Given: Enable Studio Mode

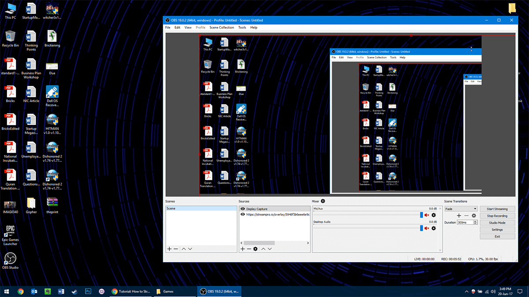Looking at the screenshot, I should [497, 223].
